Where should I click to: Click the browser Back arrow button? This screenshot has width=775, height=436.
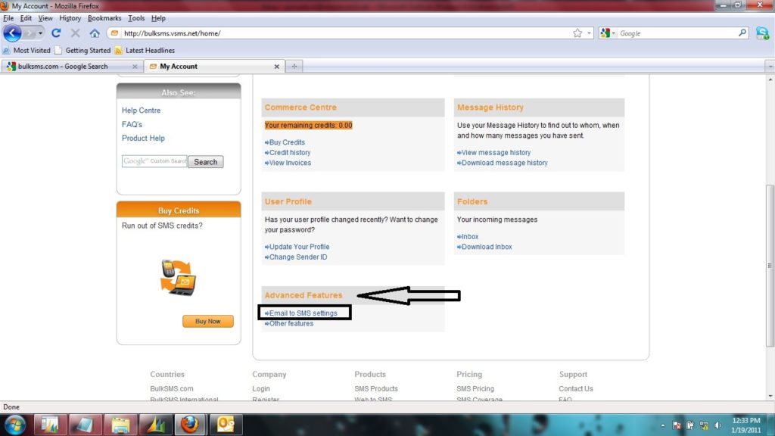tap(12, 33)
